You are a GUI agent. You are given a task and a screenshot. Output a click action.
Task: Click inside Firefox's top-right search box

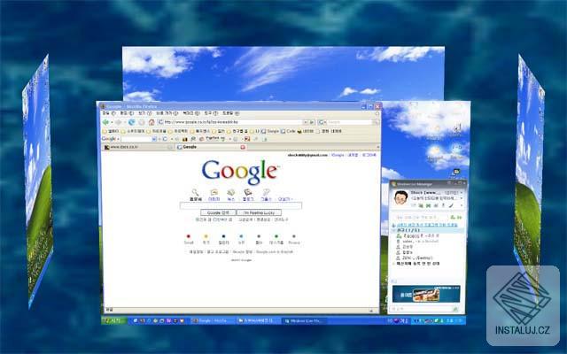point(349,122)
